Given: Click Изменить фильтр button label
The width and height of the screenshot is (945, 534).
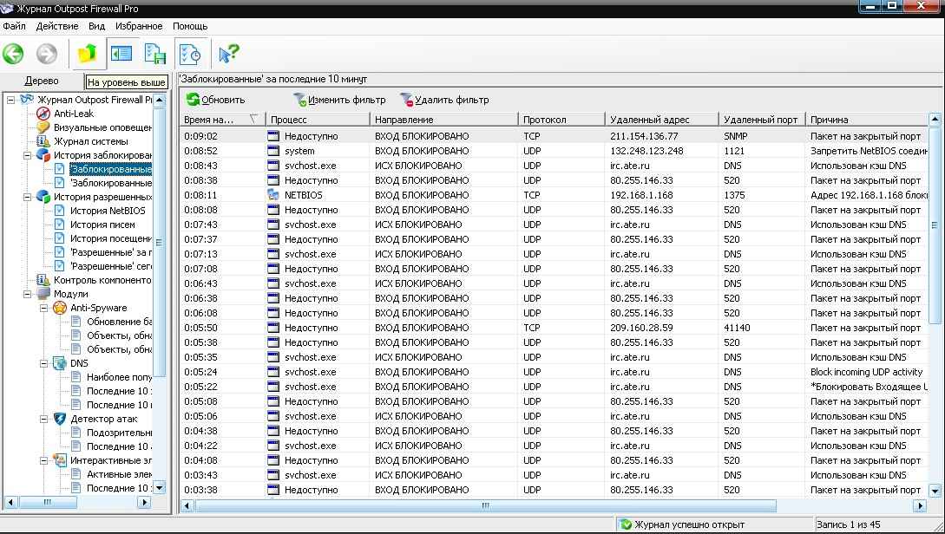Looking at the screenshot, I should pos(346,100).
